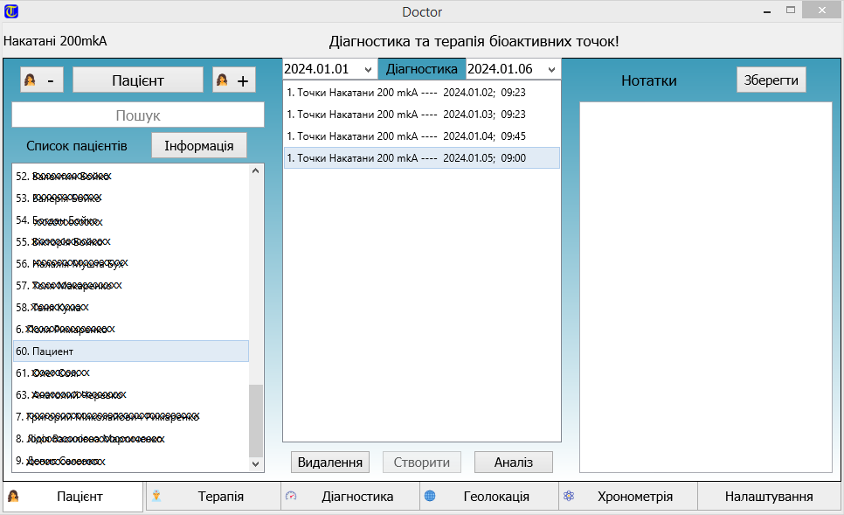The height and width of the screenshot is (515, 844).
Task: Click the patient list scrollbar down arrow
Action: tap(256, 464)
